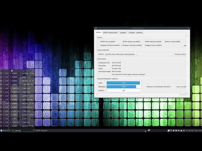The width and height of the screenshot is (202, 151).
Task: Open the Snapper Settings tab
Action: (x=136, y=33)
